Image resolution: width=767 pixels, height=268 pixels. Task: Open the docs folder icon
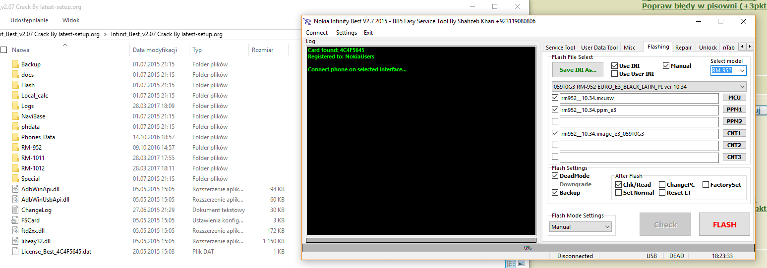click(x=15, y=74)
